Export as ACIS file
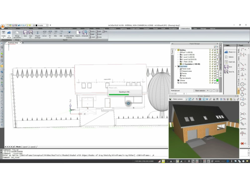250x187 pixels. pos(92,31)
